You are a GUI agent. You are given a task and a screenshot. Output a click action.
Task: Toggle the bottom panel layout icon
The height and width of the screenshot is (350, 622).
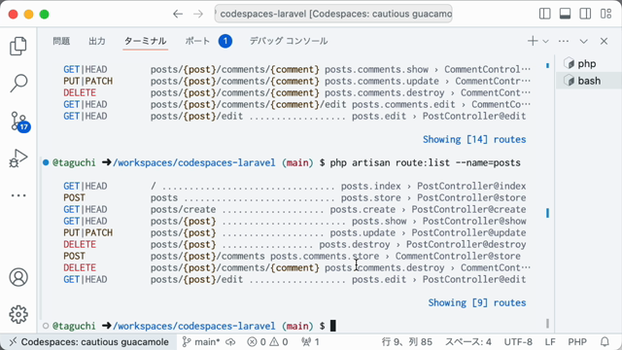click(566, 14)
